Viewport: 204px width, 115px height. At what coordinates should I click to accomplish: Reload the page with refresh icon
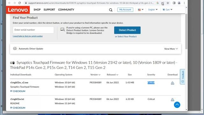(x=19, y=3)
